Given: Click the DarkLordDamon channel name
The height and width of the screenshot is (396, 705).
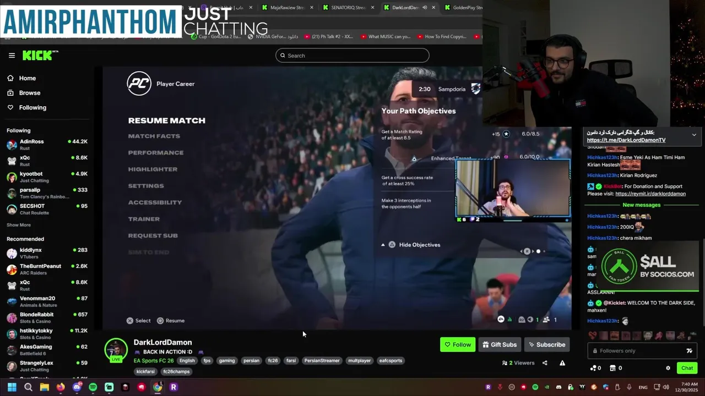Looking at the screenshot, I should click(x=162, y=343).
